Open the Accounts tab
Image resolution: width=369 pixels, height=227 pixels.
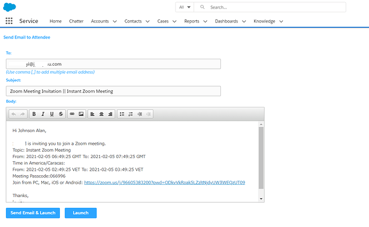click(x=100, y=21)
